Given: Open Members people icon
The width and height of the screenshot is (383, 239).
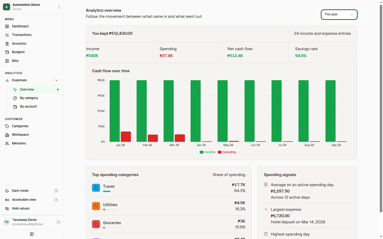Looking at the screenshot, I should (7, 143).
